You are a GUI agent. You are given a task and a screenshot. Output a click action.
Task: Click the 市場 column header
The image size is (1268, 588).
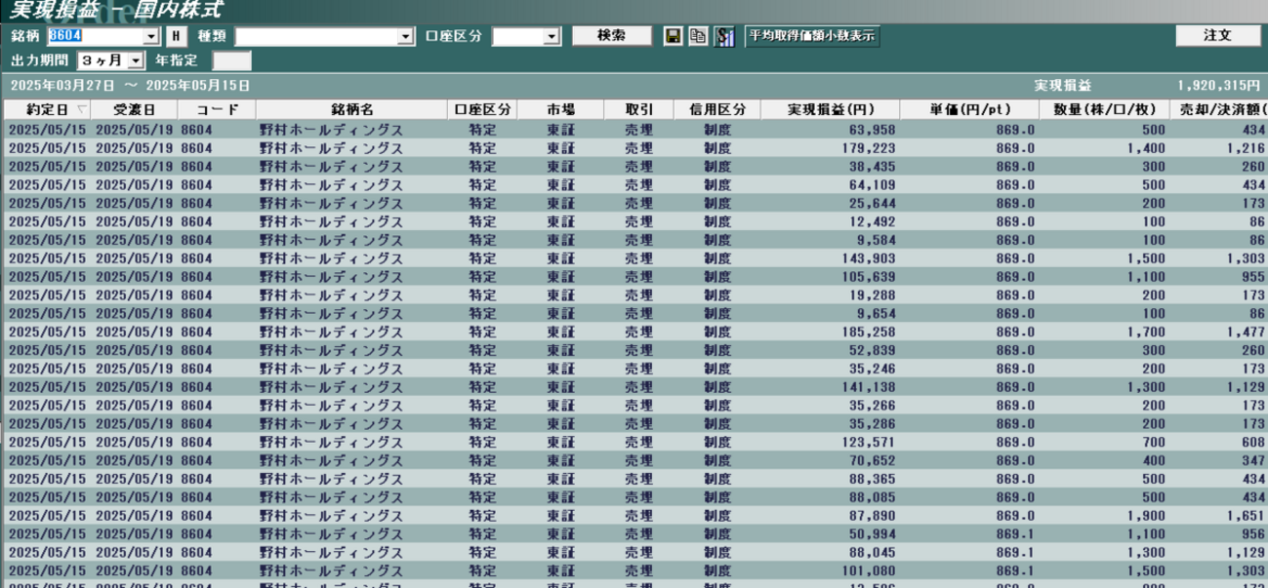point(560,109)
